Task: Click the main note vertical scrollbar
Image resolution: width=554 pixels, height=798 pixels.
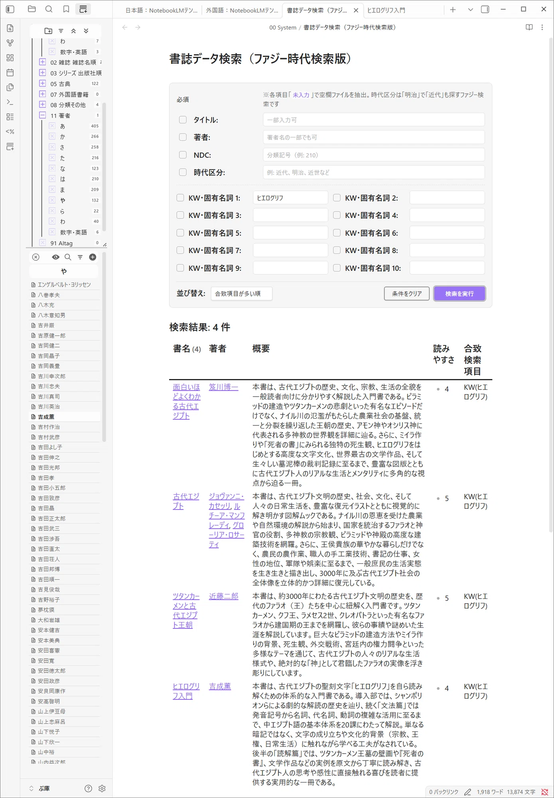Action: 551,285
